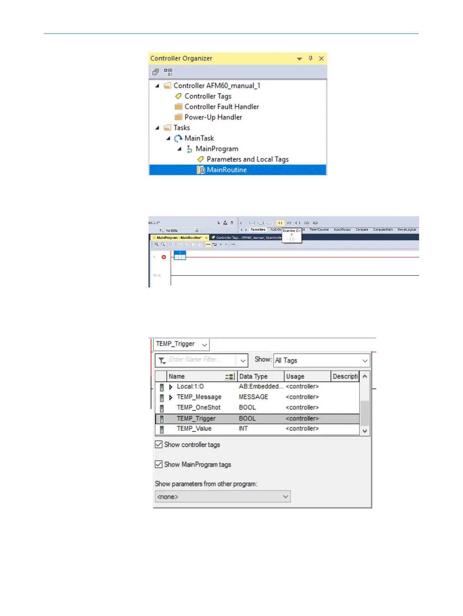The width and height of the screenshot is (463, 616).
Task: Select the Examine On element on rung 0
Action: [180, 255]
